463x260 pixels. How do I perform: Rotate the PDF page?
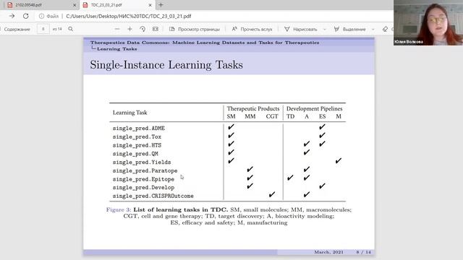point(143,29)
